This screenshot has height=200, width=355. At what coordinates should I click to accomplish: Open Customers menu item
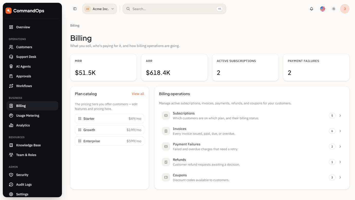tap(32, 47)
